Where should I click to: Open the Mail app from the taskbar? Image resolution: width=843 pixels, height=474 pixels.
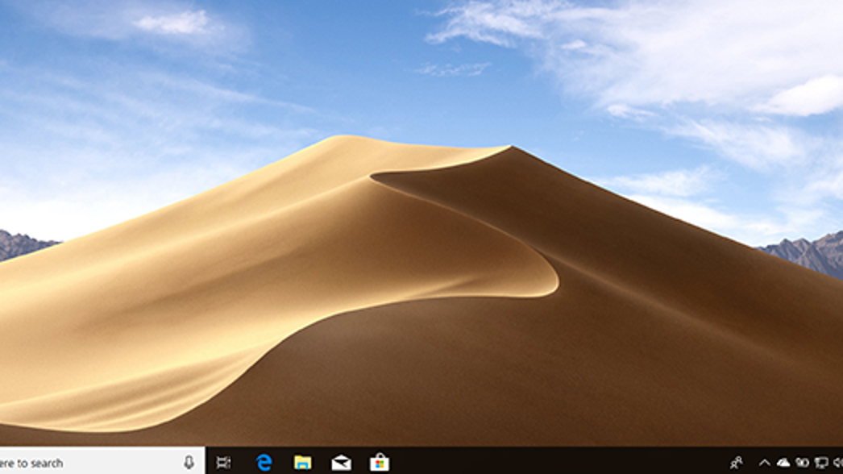pyautogui.click(x=342, y=462)
